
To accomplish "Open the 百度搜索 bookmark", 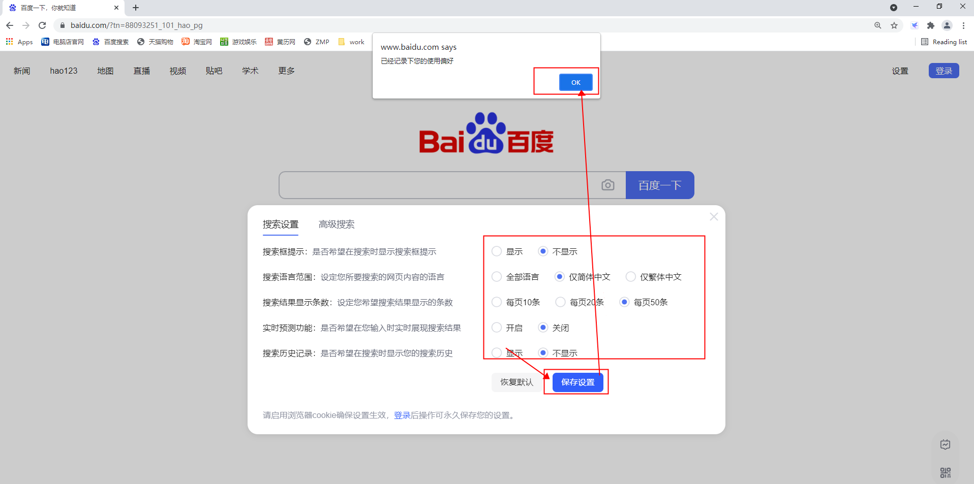I will (x=110, y=42).
